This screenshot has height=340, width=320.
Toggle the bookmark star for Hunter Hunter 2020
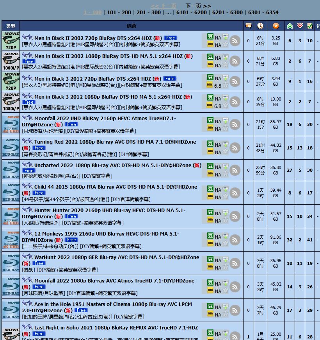pos(226,220)
